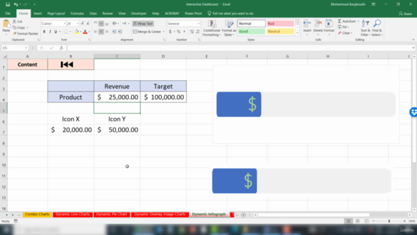Expand the Name Box dropdown arrow
Screen dimensions: 417x235
[26, 48]
